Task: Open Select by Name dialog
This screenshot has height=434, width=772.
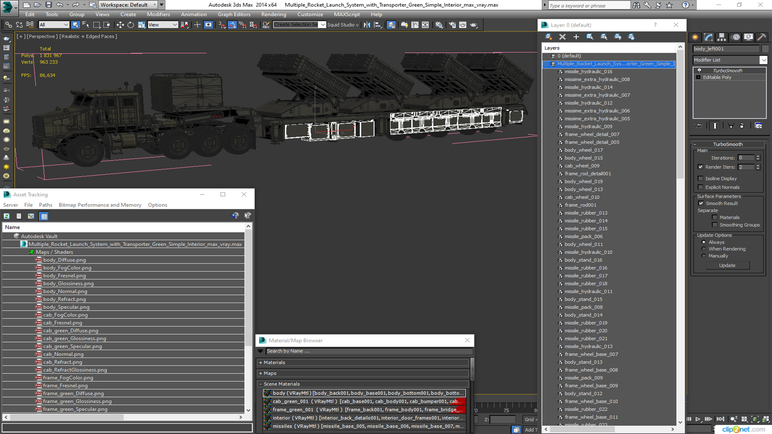Action: tap(86, 25)
